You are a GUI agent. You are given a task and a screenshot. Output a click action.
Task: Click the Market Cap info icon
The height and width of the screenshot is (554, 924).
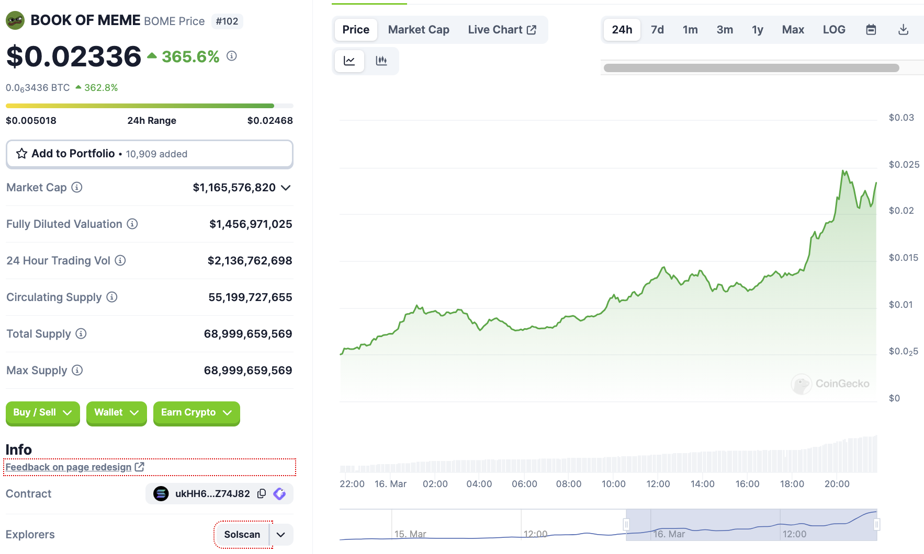click(x=77, y=187)
